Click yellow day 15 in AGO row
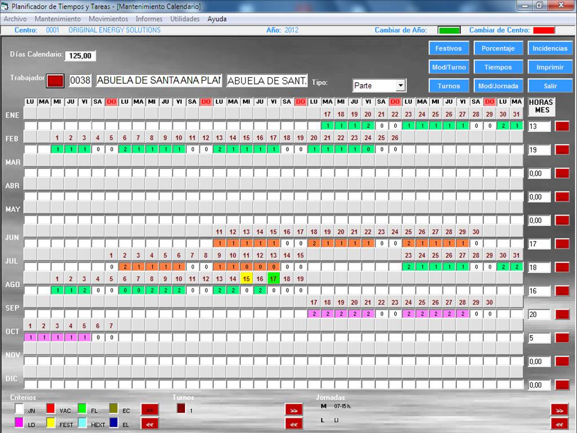The width and height of the screenshot is (577, 433). pos(246,278)
